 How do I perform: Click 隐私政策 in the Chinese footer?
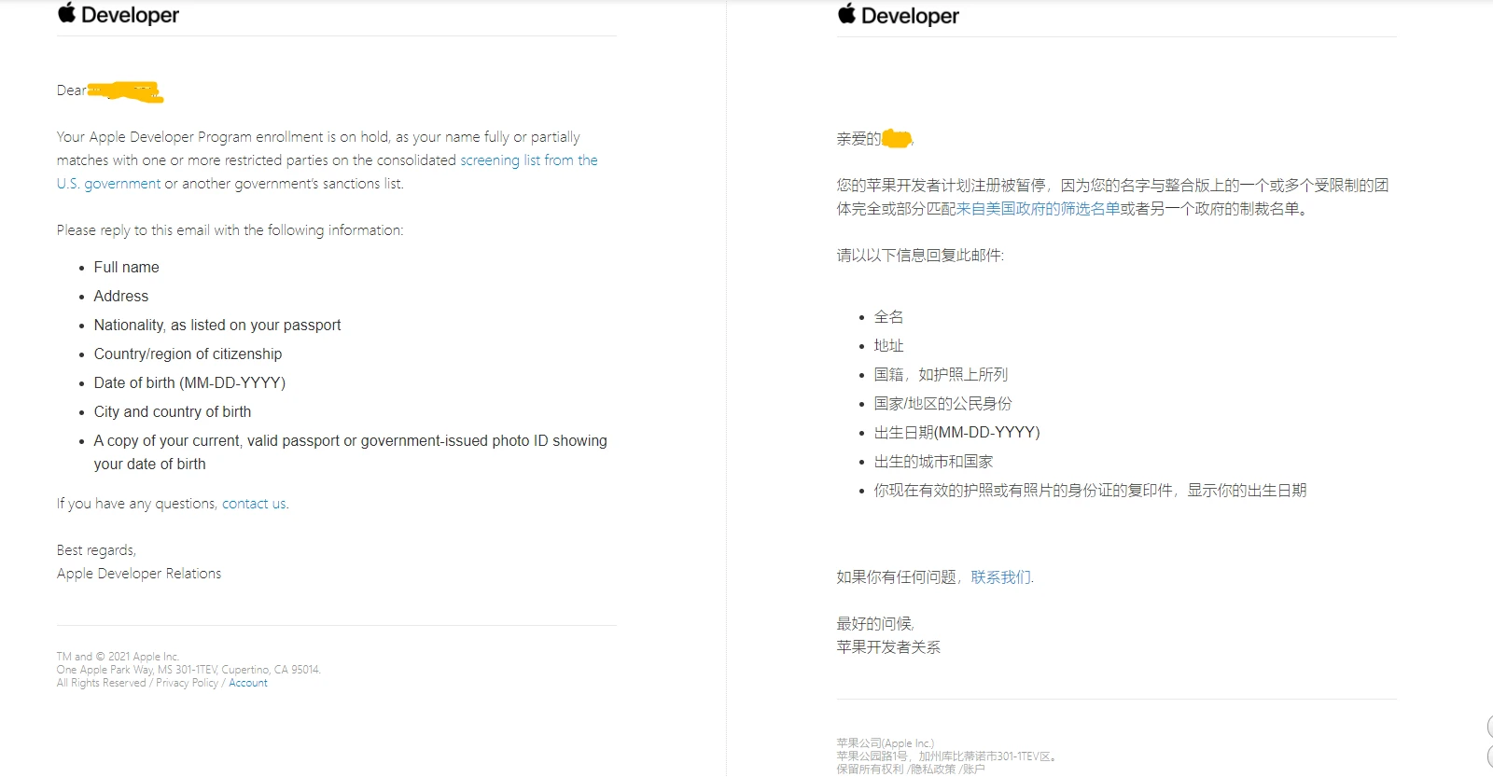coord(933,770)
